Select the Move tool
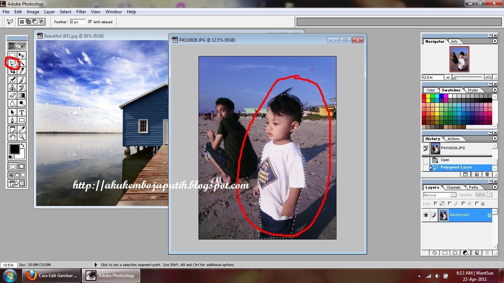The height and width of the screenshot is (283, 504). tap(22, 55)
